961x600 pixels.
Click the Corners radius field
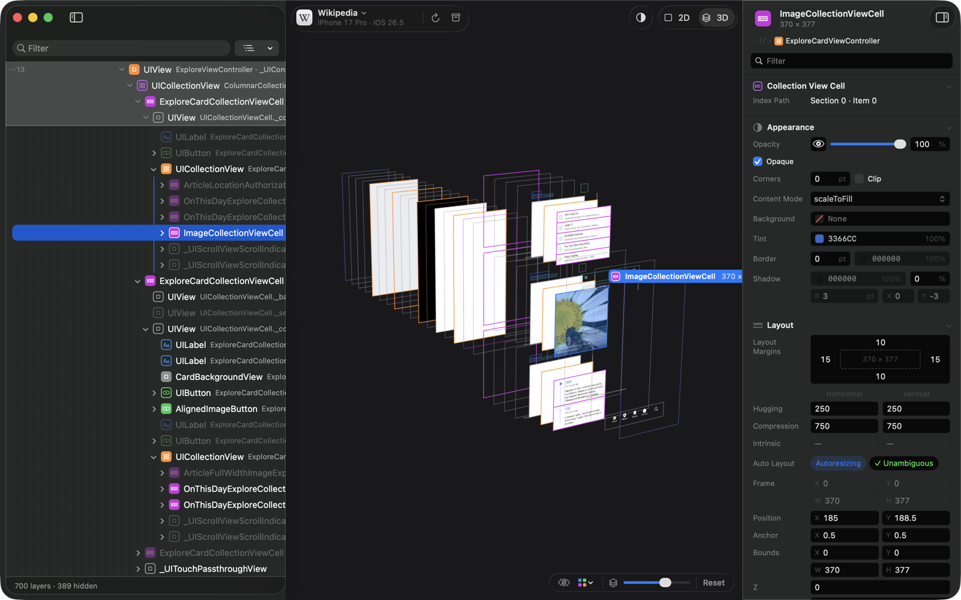(x=830, y=179)
